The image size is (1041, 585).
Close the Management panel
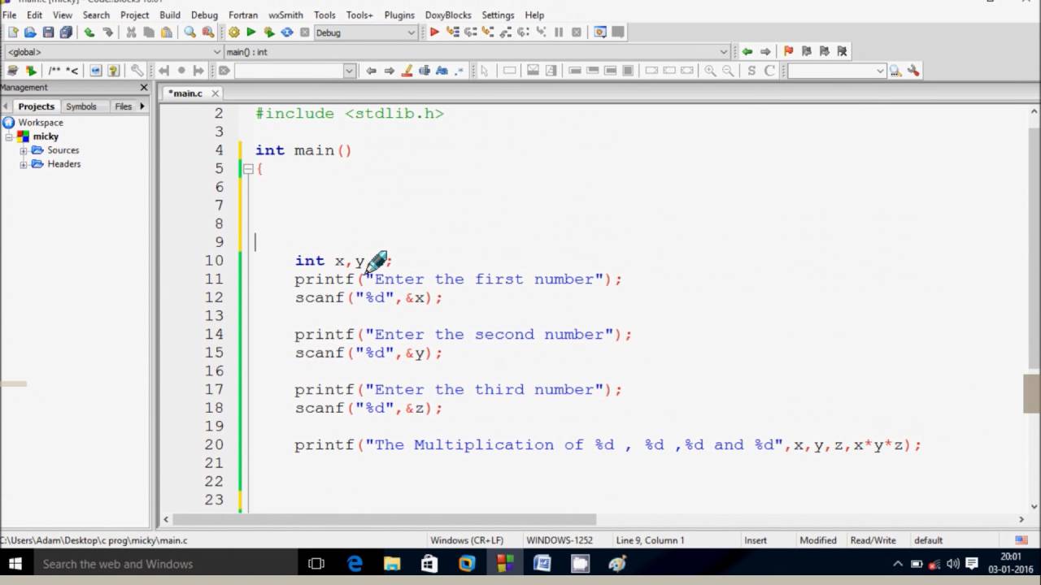144,87
